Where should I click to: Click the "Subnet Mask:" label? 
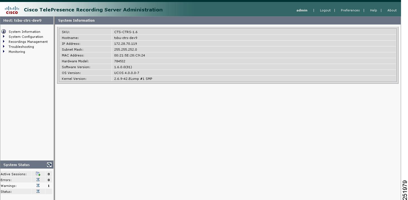click(x=73, y=50)
